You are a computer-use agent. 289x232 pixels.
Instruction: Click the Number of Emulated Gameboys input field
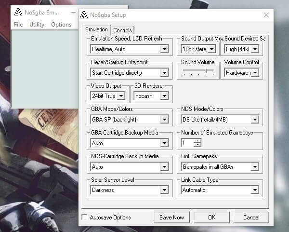(187, 143)
